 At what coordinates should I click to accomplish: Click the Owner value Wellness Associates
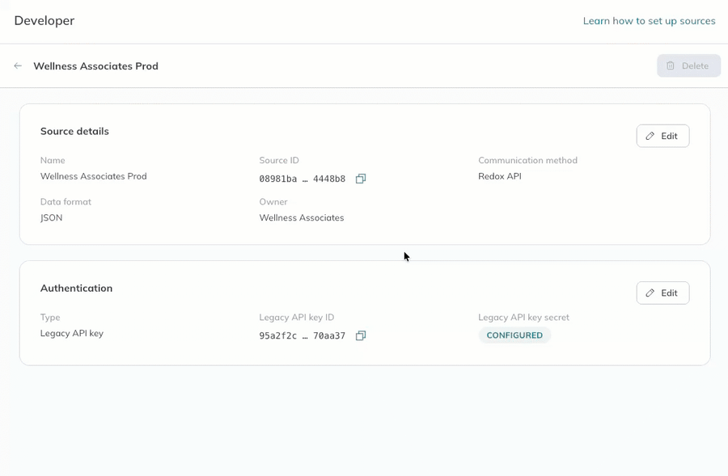(x=302, y=217)
